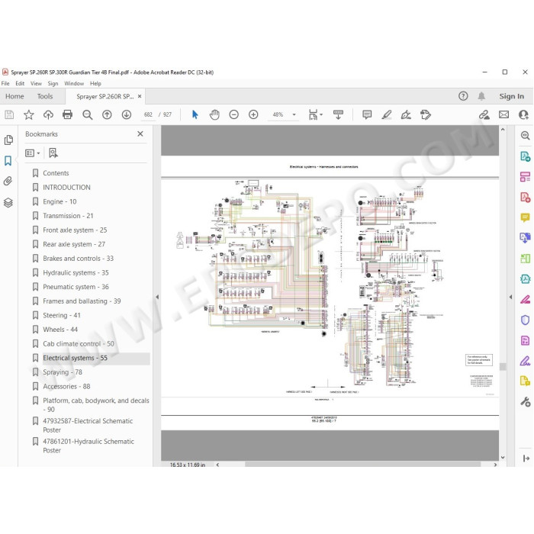Image resolution: width=534 pixels, height=534 pixels.
Task: Open the Help menu
Action: pos(95,83)
